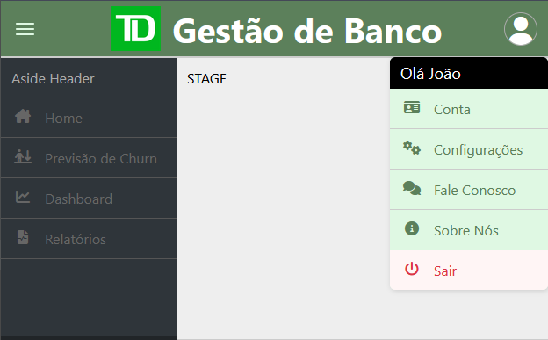The image size is (548, 340).
Task: Click the Sair power icon
Action: click(412, 269)
